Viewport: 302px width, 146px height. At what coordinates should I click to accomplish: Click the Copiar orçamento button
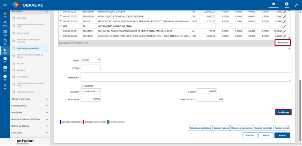[x=242, y=128]
